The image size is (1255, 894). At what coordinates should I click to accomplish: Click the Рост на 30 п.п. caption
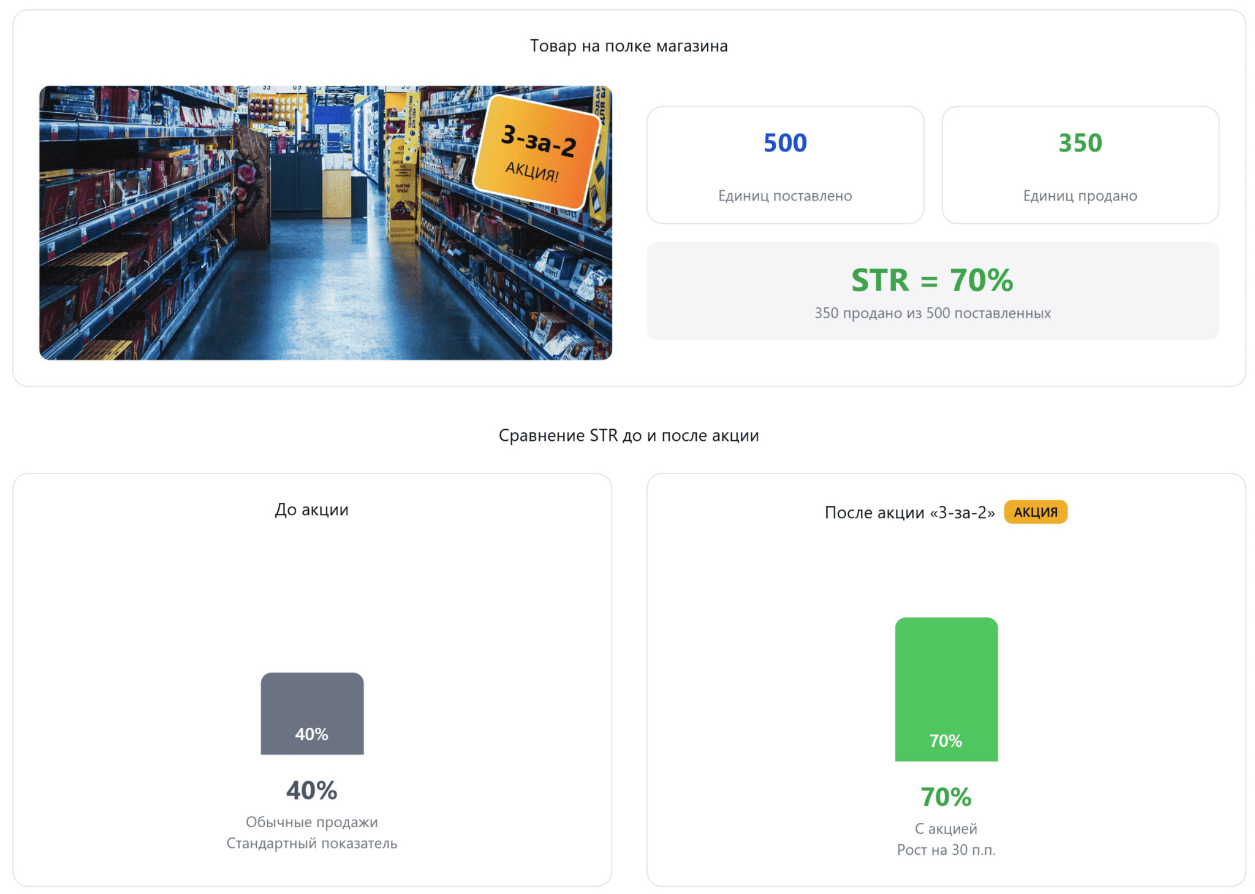[946, 850]
